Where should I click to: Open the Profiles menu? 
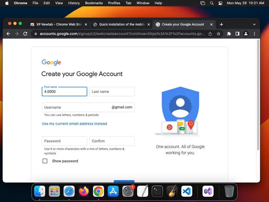(x=114, y=3)
